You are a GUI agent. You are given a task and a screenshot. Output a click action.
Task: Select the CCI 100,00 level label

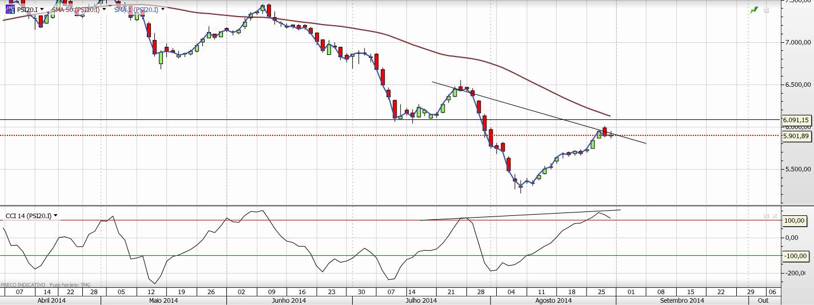tap(795, 220)
